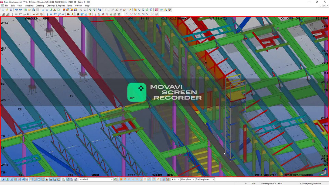
Task: Toggle the Select parts switch
Action: (x=11, y=179)
